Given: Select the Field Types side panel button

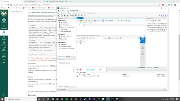Looking at the screenshot, I should pyautogui.click(x=143, y=53).
